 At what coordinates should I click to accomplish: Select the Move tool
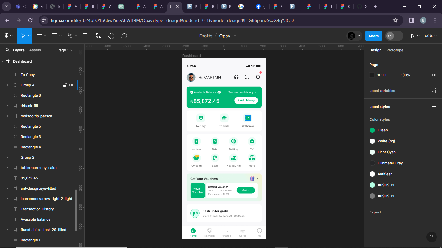(x=23, y=36)
